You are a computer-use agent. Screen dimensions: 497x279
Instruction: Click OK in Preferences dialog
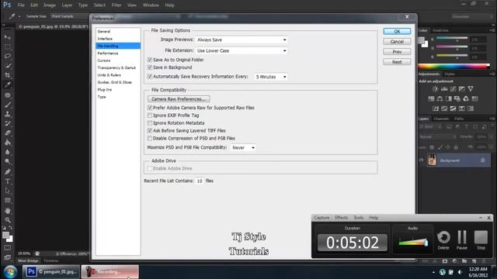coord(397,31)
